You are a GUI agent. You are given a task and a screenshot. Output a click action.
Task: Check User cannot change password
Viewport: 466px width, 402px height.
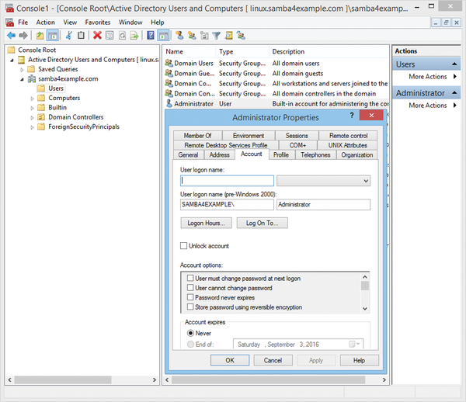point(190,287)
